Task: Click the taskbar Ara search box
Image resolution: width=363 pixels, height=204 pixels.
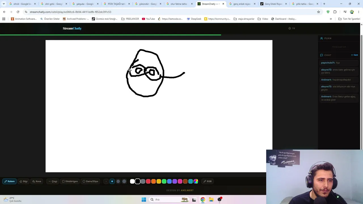Action: coord(170,199)
